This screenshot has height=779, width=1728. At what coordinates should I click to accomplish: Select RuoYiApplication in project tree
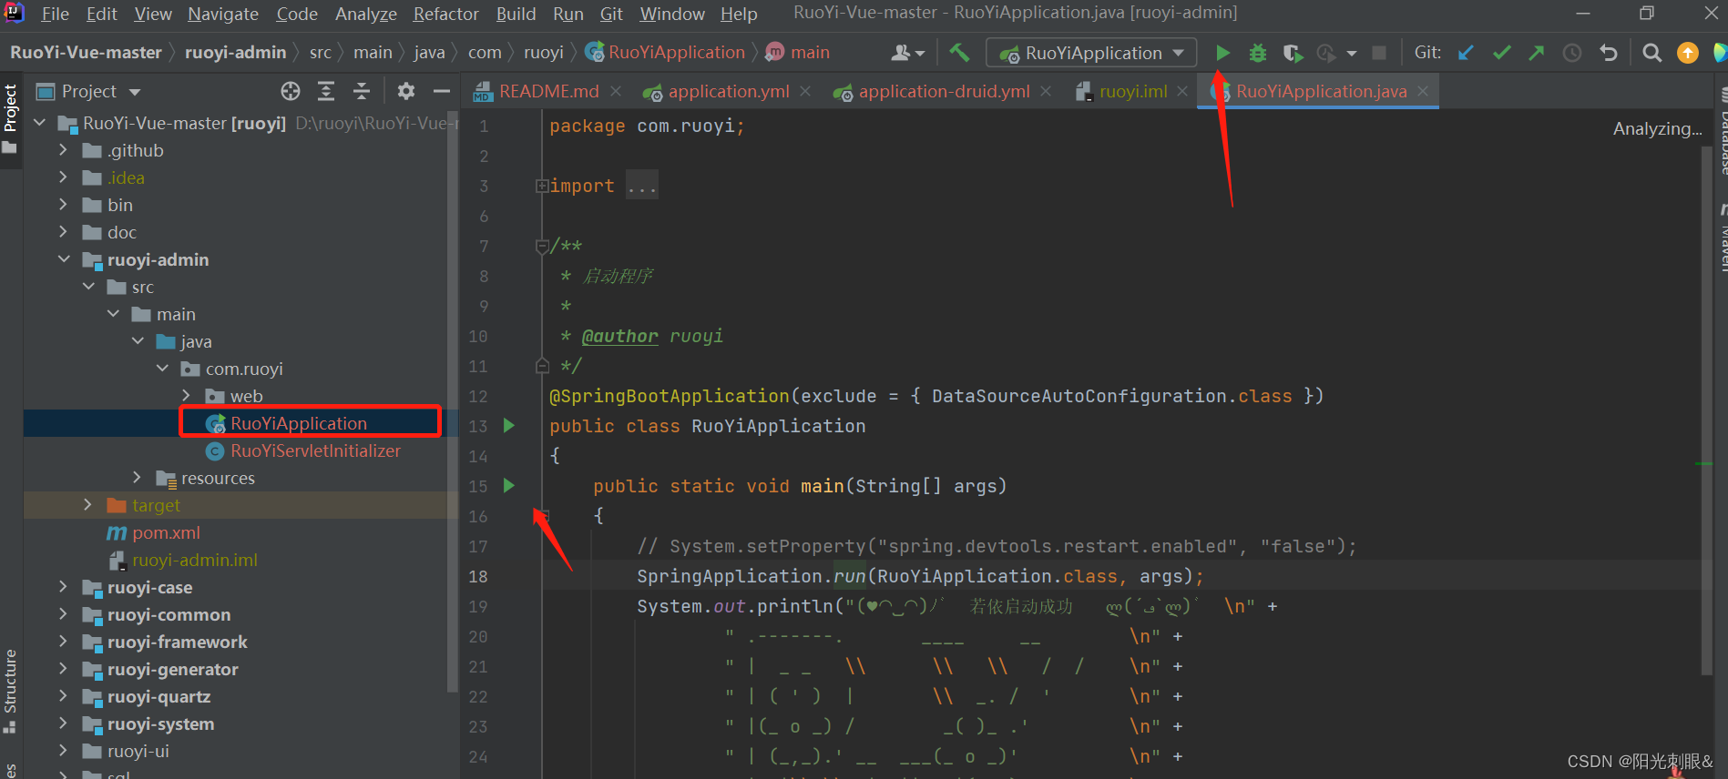tap(299, 423)
